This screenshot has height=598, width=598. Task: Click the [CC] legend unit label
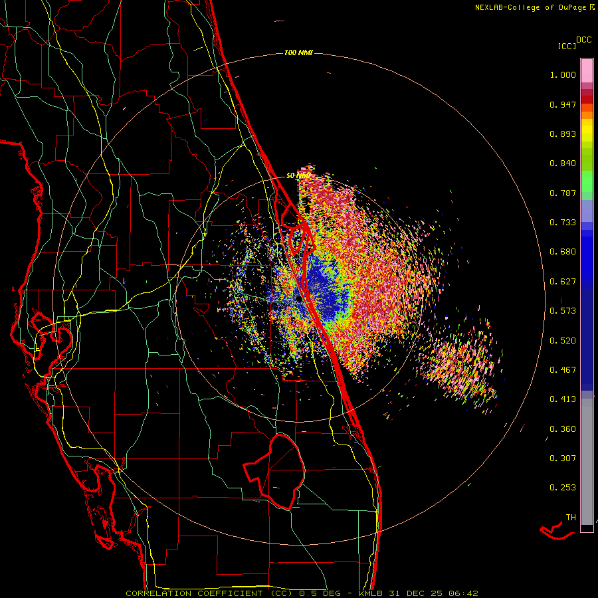pyautogui.click(x=567, y=46)
